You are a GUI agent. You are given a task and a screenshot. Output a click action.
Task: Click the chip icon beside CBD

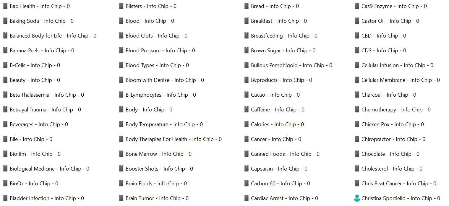coord(357,35)
